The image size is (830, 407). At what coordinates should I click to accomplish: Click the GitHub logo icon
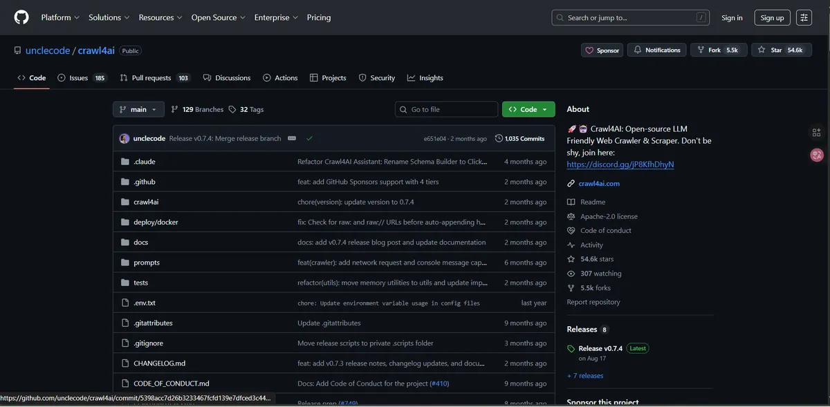pyautogui.click(x=21, y=17)
